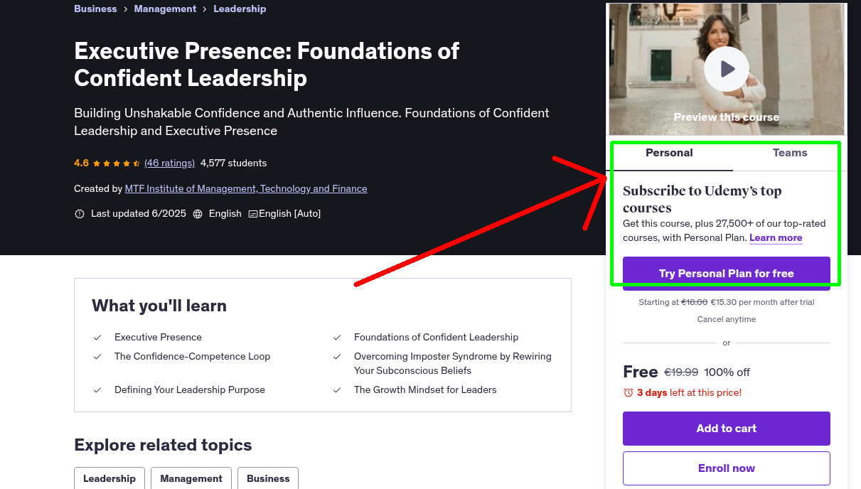Switch to the Teams tab
This screenshot has width=861, height=489.
790,153
